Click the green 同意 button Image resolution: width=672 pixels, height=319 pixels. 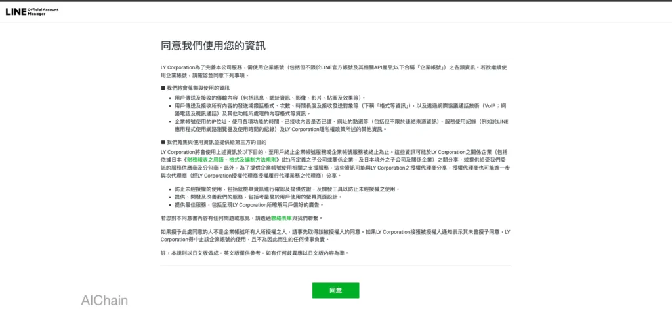point(335,290)
